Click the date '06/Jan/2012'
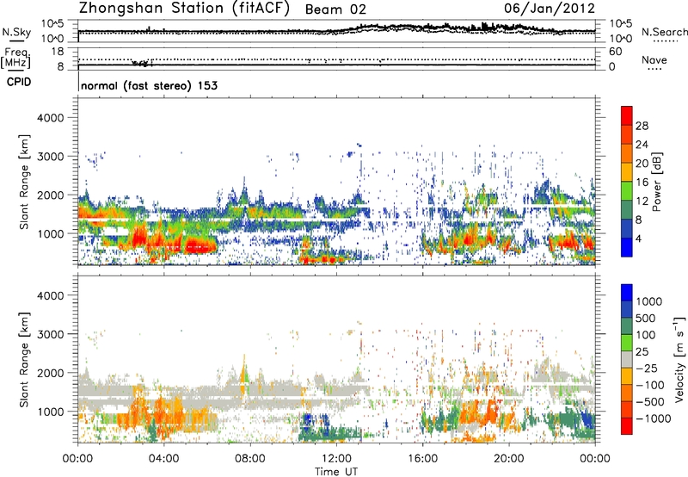 click(x=550, y=9)
